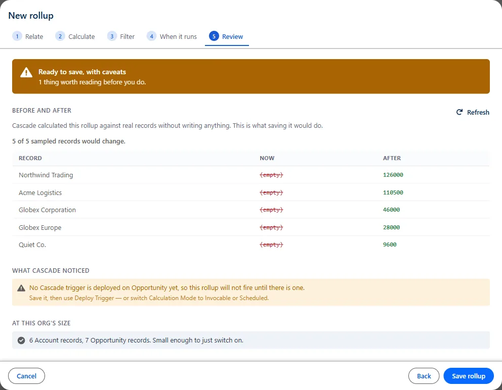Click the Quiet Co. record name
Image resolution: width=502 pixels, height=390 pixels.
click(x=32, y=245)
